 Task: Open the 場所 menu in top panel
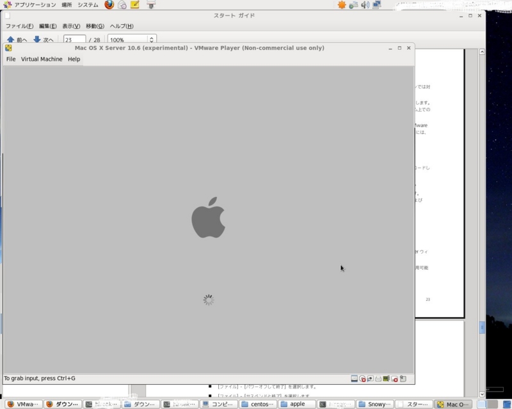point(67,5)
